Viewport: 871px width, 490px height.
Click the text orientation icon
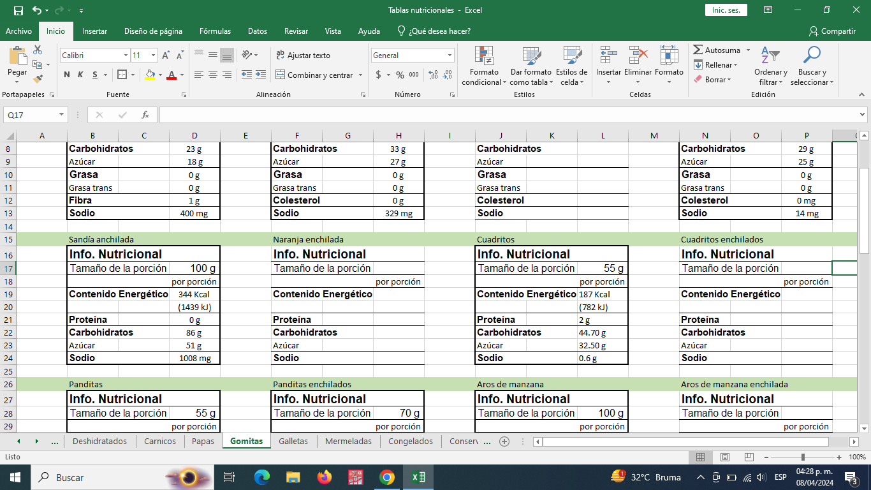247,56
